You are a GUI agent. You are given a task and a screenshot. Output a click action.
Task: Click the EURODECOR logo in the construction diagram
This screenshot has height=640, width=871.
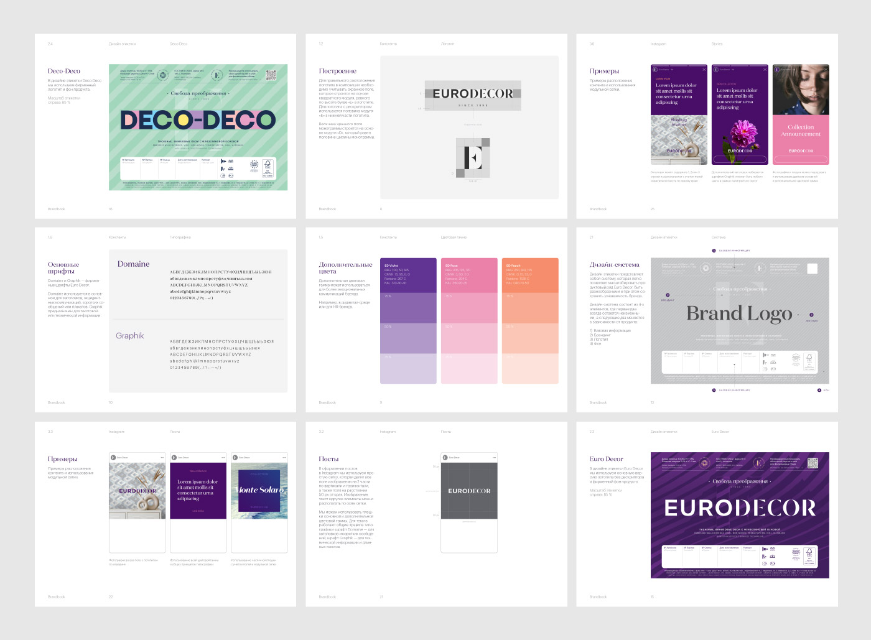pos(473,94)
